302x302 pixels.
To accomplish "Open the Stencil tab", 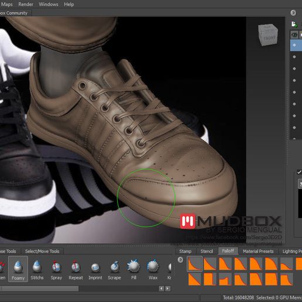I will click(207, 251).
